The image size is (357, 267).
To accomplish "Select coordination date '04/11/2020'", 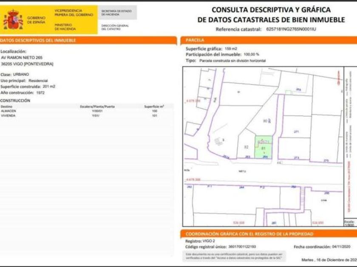I will tap(341, 247).
